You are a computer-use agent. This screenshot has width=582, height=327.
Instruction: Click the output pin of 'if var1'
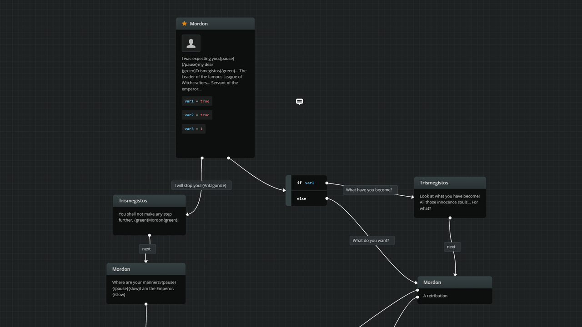pos(327,183)
